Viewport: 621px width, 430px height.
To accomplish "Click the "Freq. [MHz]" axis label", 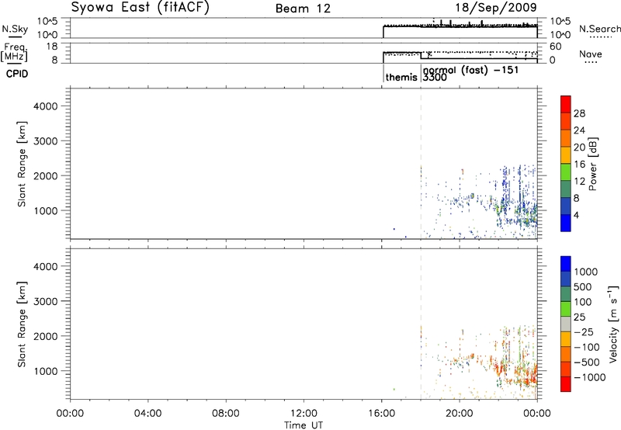I will (x=14, y=52).
